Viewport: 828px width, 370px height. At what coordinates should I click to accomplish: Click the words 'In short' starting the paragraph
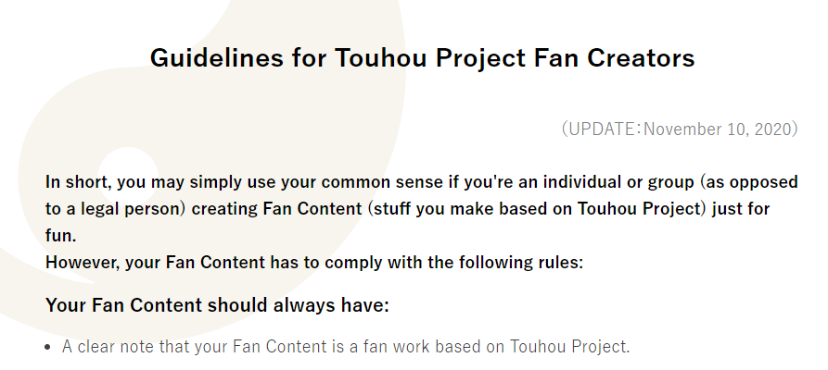pyautogui.click(x=76, y=181)
